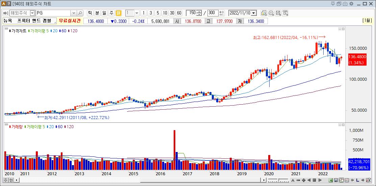376x186 pixels.
Task: Export chart data to Excel icon
Action: click(x=331, y=180)
